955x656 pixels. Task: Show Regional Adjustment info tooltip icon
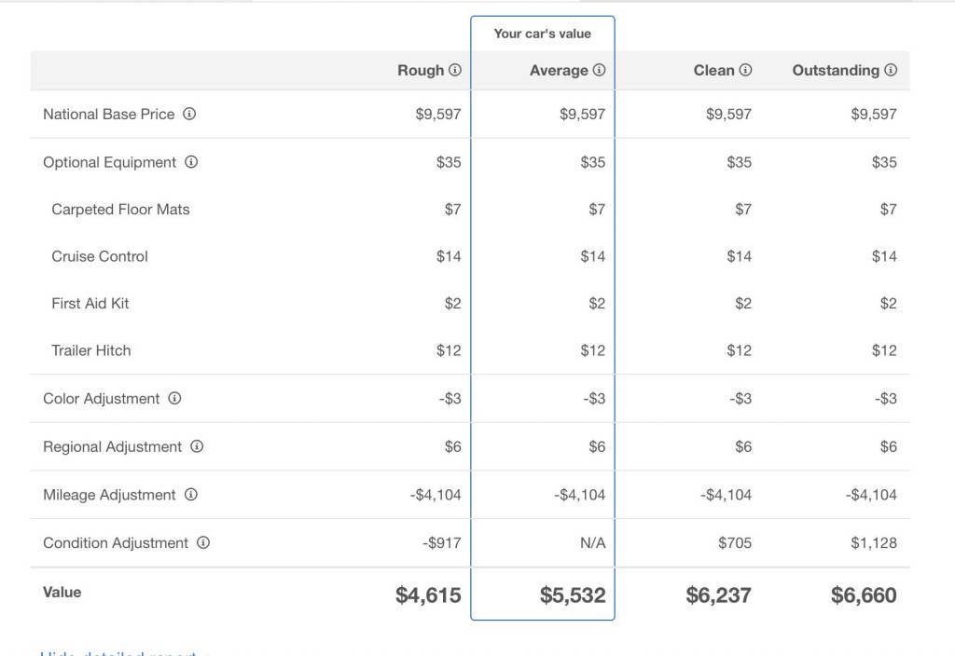click(x=197, y=447)
